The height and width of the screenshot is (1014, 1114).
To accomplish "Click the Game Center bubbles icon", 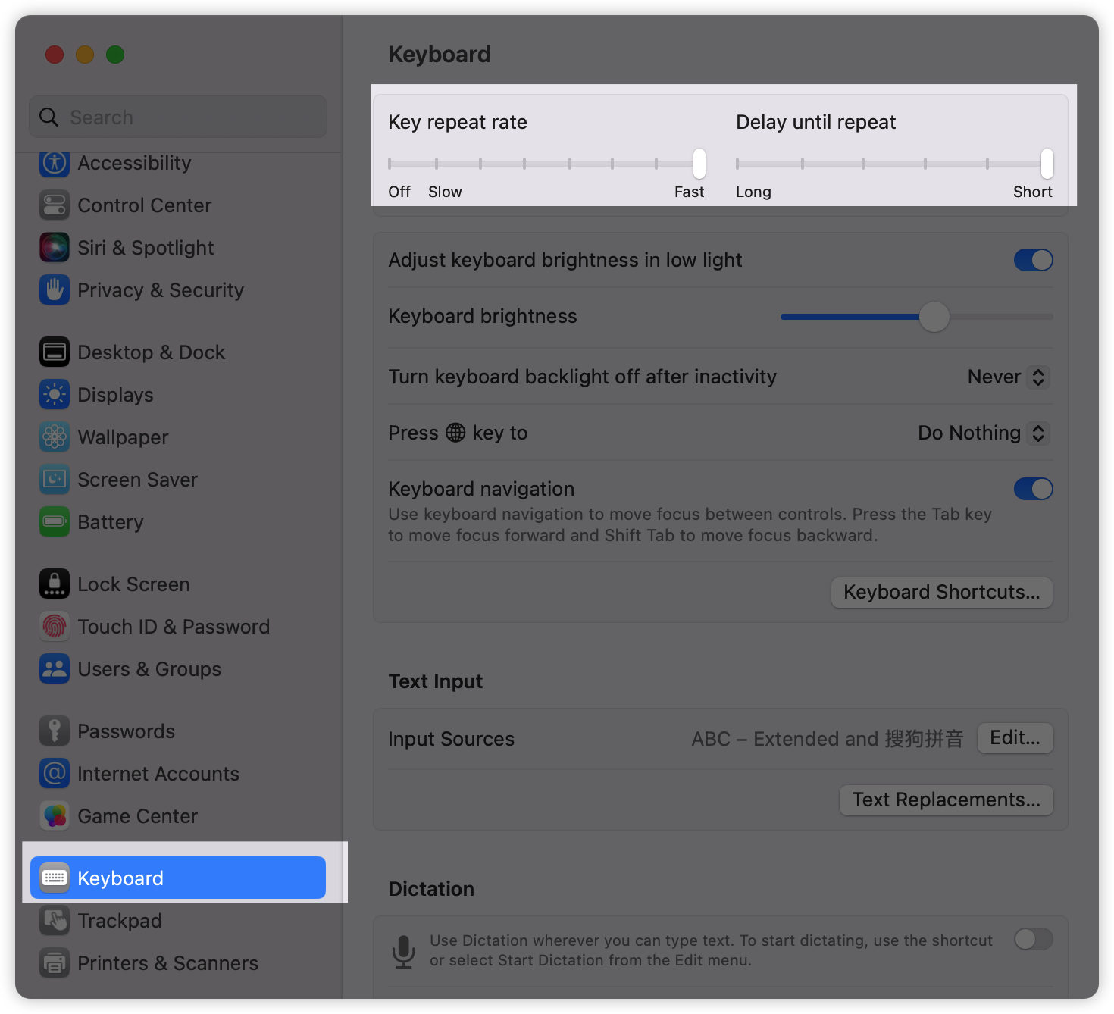I will [55, 816].
